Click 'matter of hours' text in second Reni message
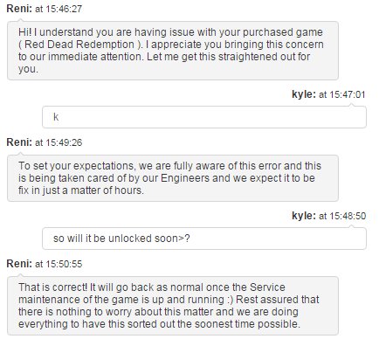The width and height of the screenshot is (386, 339). coord(107,190)
